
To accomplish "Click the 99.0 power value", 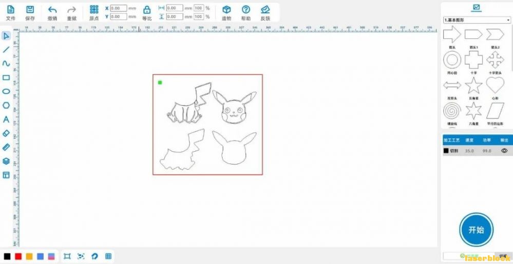I will coord(487,151).
